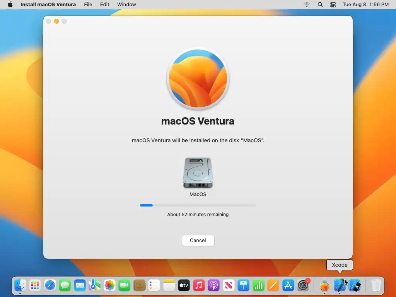Screen dimensions: 396x297
Task: Open the Apple menu
Action: click(x=10, y=5)
